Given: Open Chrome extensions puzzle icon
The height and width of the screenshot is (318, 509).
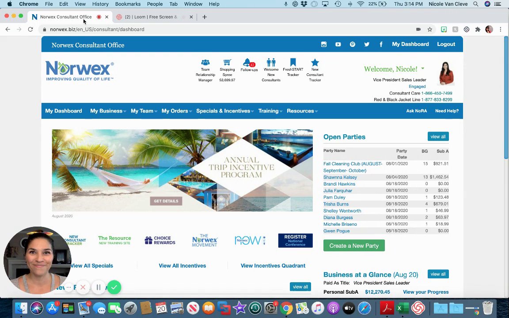Looking at the screenshot, I should 478,29.
